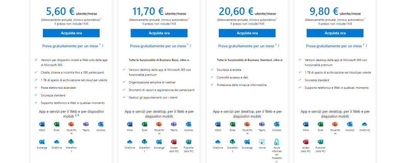Open "Prova gratuitamente per un mese" under 20,60 €

247,46
